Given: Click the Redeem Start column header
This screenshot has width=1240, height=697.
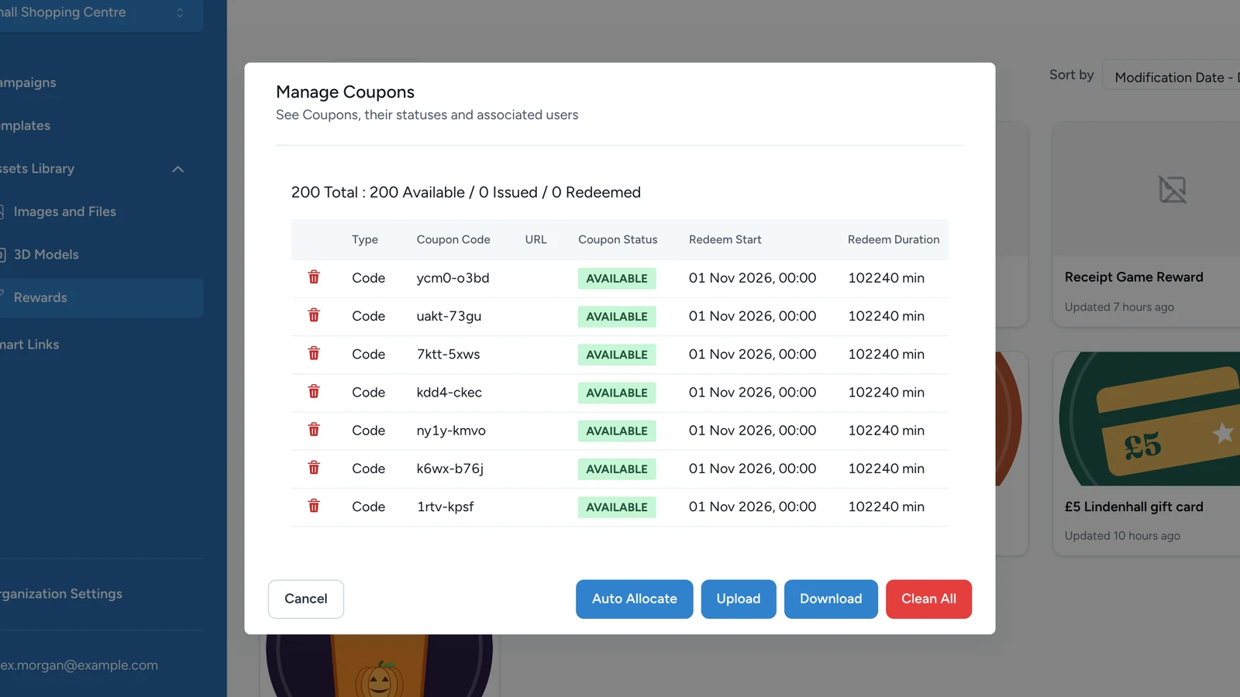Looking at the screenshot, I should tap(725, 240).
